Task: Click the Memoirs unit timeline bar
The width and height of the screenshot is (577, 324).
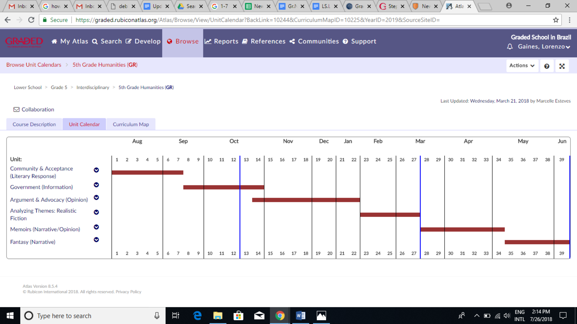Action: [x=462, y=229]
